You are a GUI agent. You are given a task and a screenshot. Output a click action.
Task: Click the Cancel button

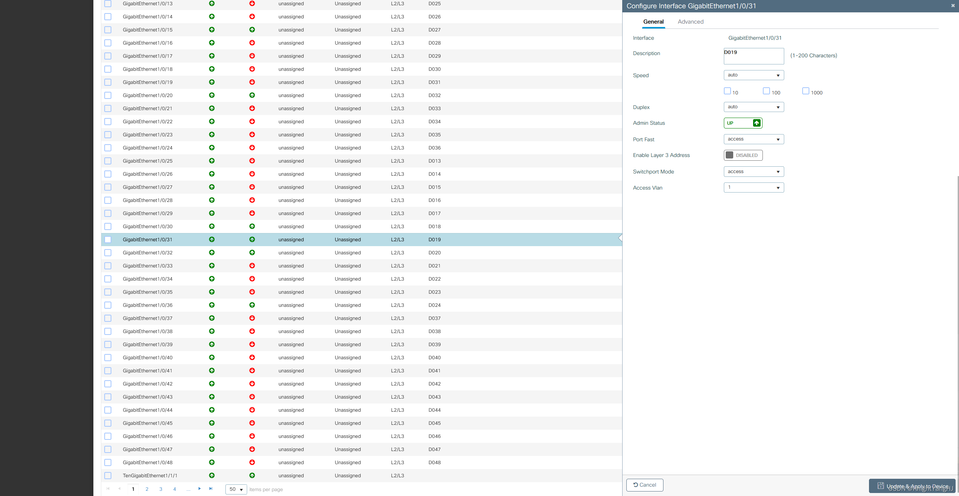[645, 485]
